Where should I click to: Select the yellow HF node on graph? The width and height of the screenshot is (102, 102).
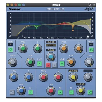(x=91, y=19)
